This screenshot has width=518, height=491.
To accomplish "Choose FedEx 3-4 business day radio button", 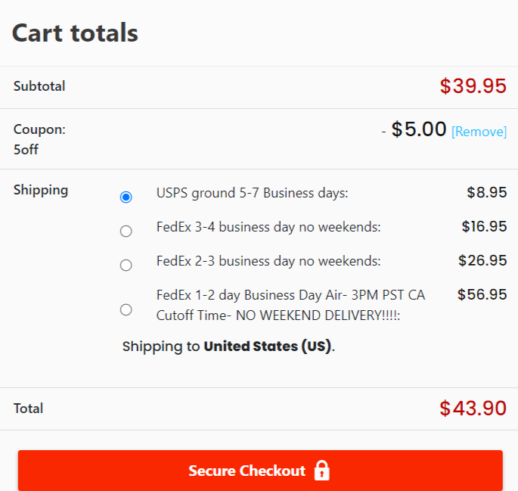I will pos(126,231).
